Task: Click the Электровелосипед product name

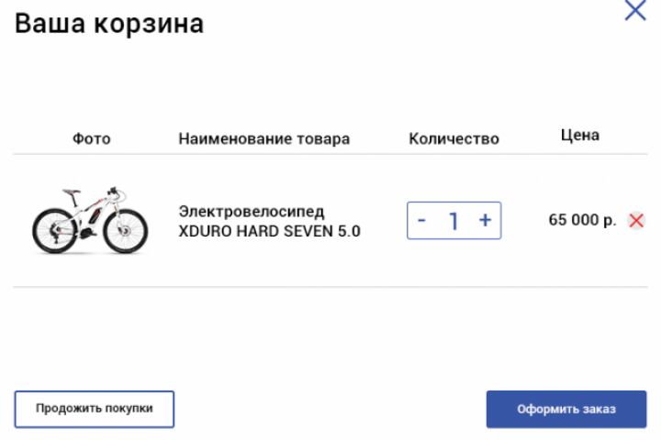Action: [252, 212]
